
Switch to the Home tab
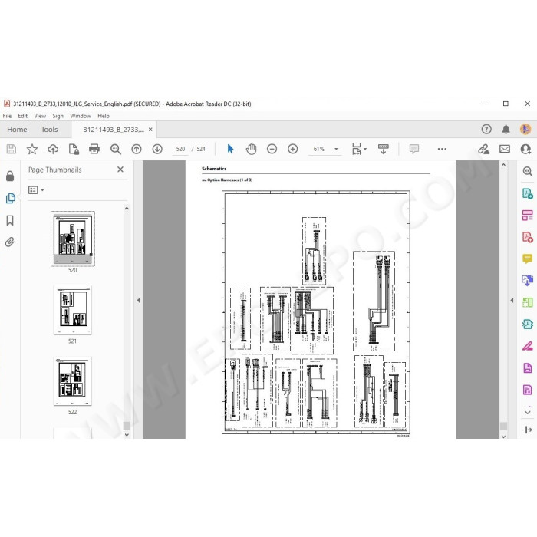click(x=17, y=130)
